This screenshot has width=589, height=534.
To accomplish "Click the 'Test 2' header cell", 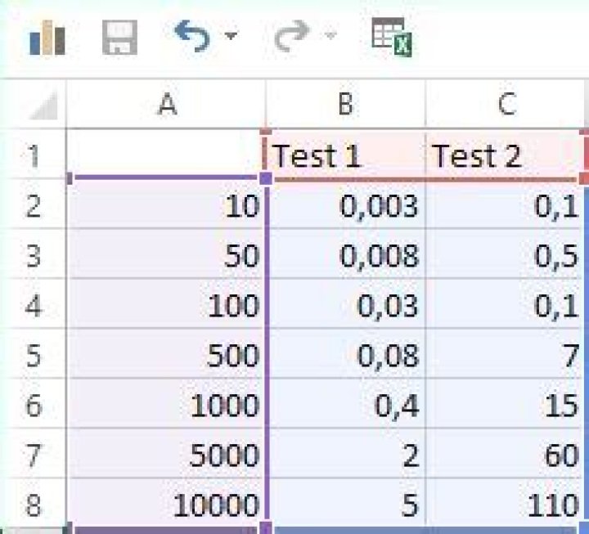I will point(506,155).
